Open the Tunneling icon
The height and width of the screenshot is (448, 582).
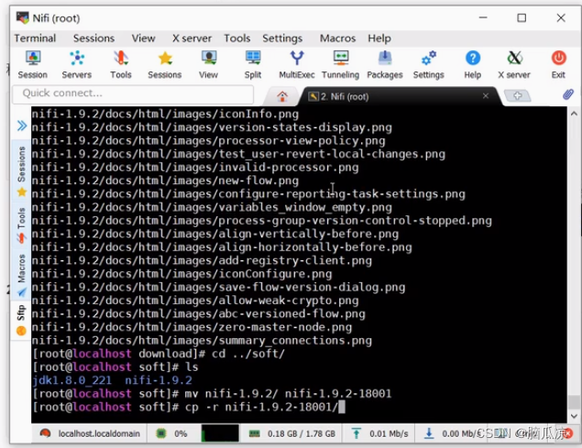pos(340,64)
